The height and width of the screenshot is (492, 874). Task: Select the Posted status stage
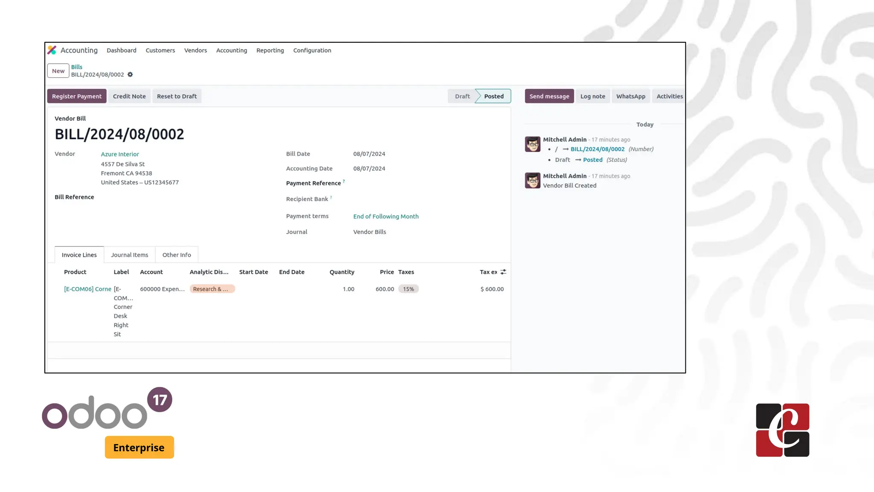pos(494,97)
